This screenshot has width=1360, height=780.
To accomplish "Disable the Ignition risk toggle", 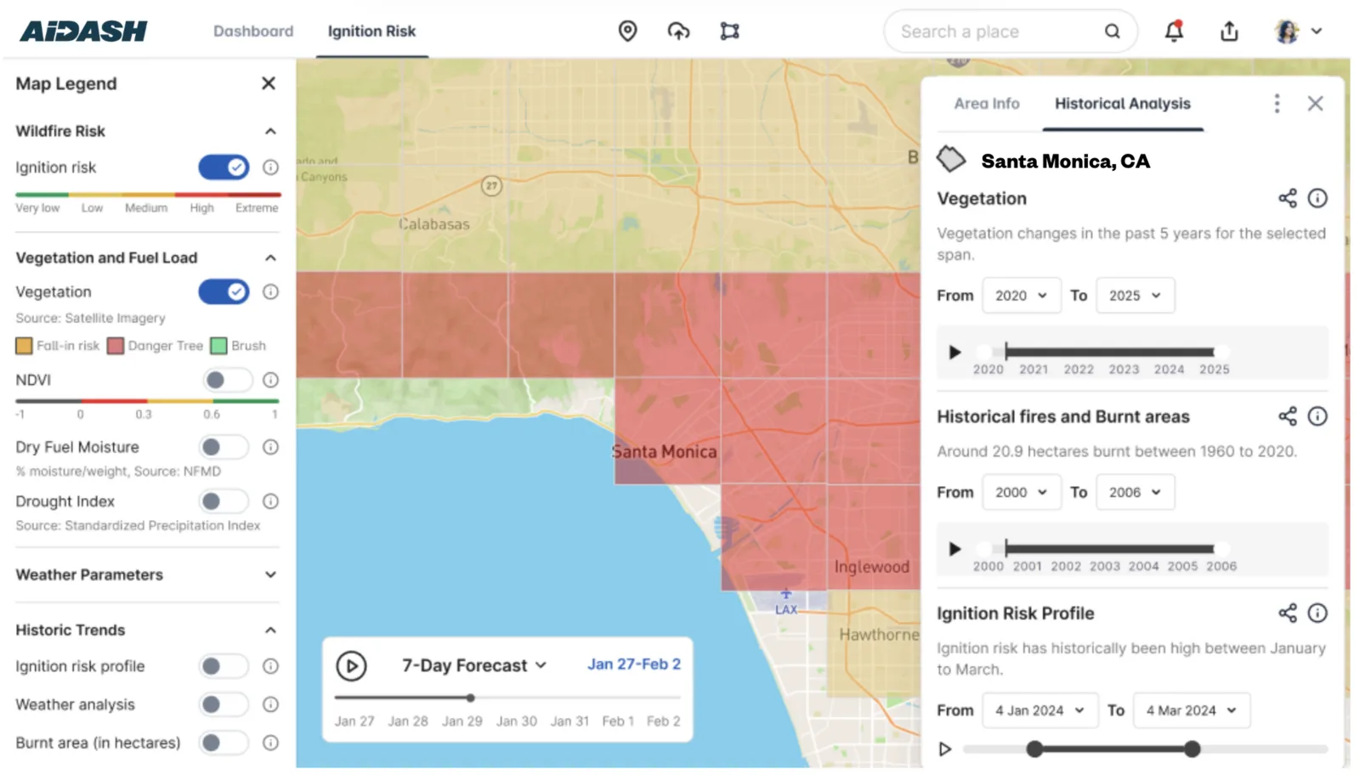I will (224, 167).
